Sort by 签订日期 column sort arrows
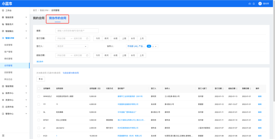The image size is (275, 139). pos(224,88)
